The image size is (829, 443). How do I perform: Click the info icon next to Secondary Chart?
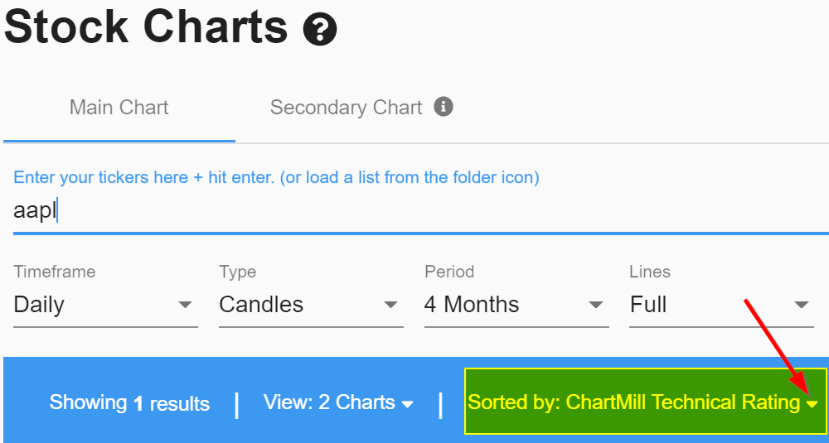pos(444,107)
